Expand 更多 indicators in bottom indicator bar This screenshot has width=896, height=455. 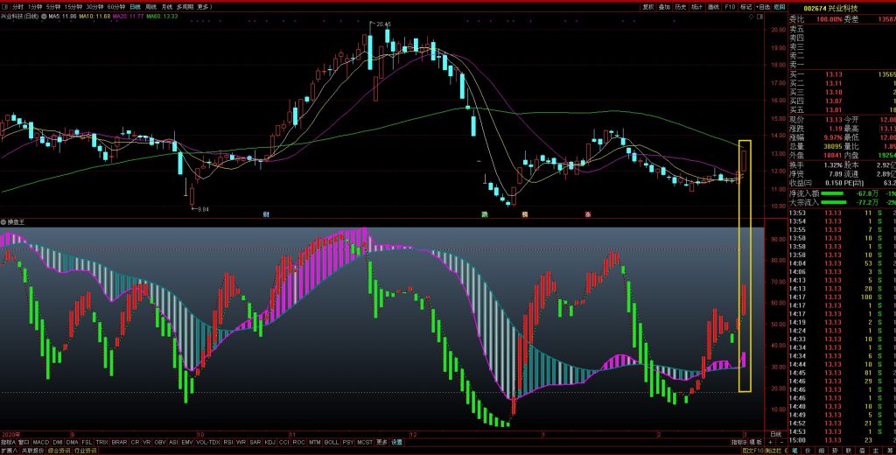point(381,442)
